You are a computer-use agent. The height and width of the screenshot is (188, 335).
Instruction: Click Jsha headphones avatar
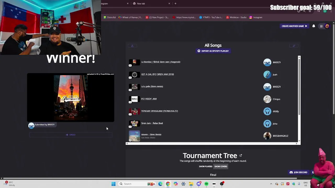click(x=267, y=124)
